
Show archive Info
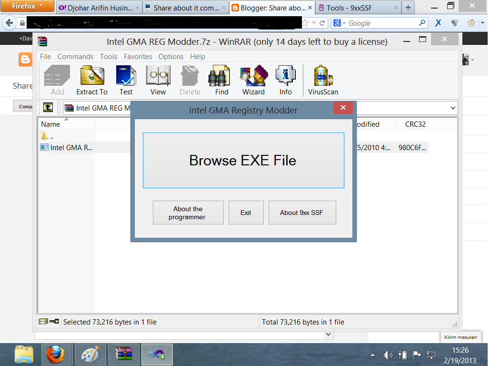tap(286, 80)
